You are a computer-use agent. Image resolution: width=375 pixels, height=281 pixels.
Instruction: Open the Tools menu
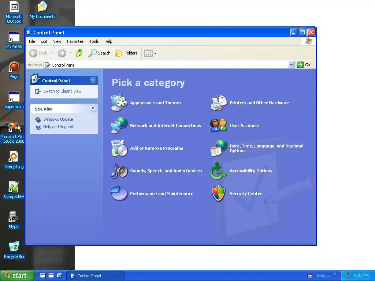pos(94,41)
